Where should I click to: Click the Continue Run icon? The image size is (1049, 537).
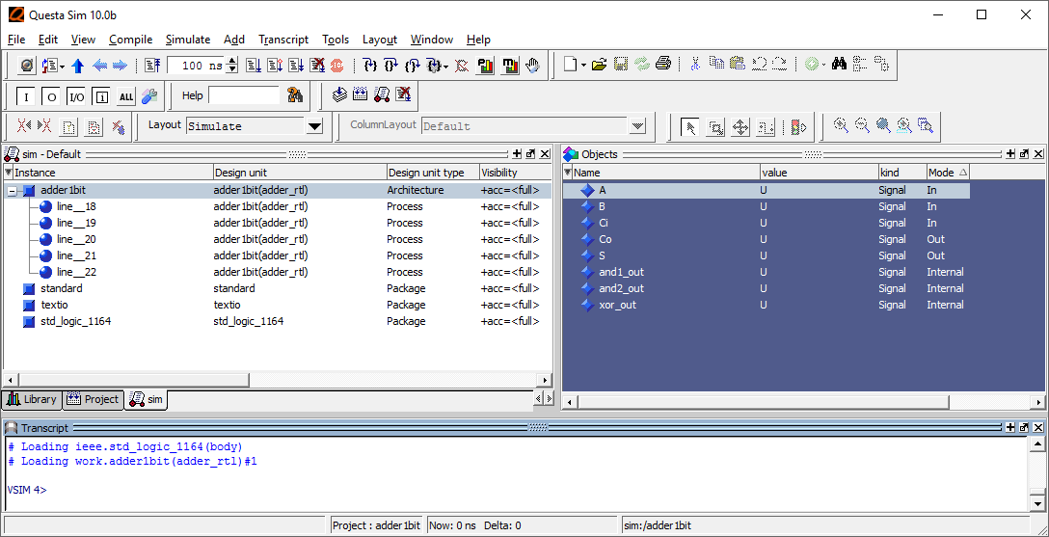274,65
